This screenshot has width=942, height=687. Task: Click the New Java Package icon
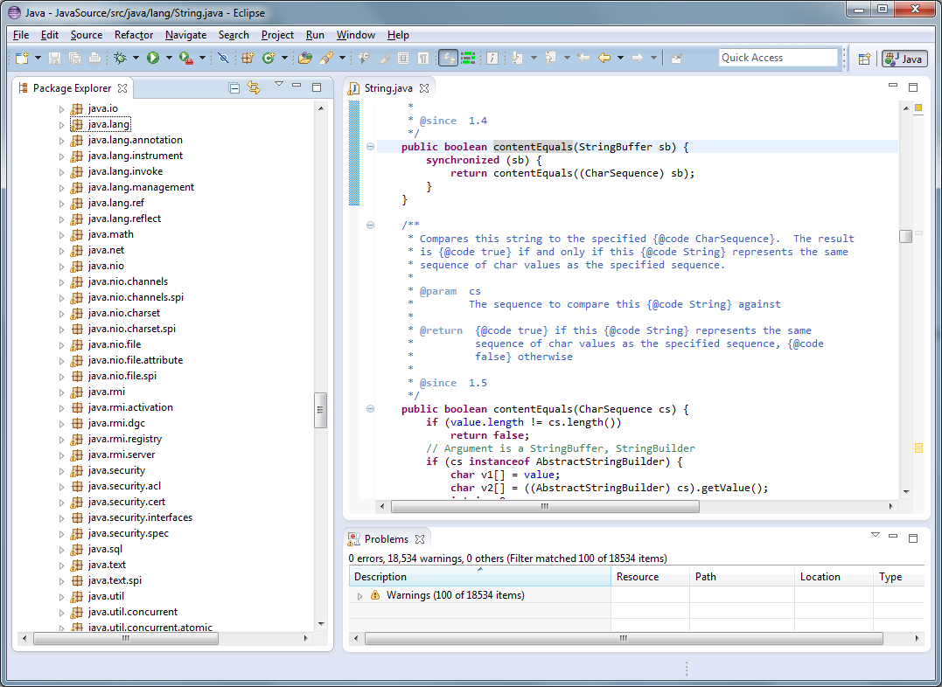[x=248, y=58]
